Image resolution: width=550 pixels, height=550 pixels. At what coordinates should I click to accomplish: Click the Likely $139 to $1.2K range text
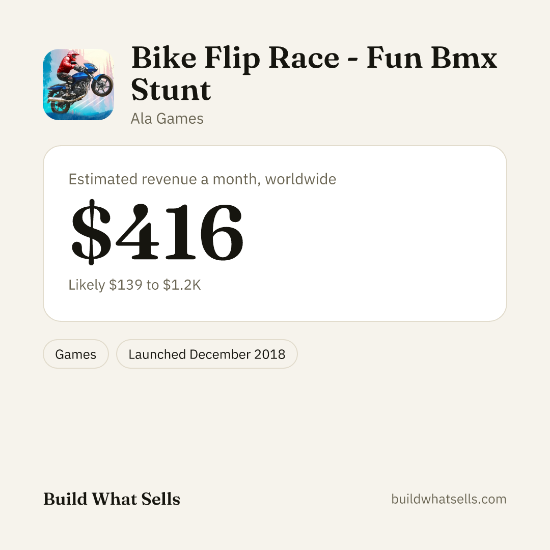tap(134, 285)
